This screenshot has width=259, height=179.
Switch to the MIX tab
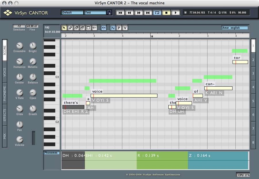tap(5, 136)
